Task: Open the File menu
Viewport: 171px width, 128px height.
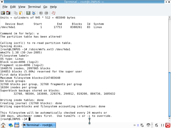Action: [5, 7]
